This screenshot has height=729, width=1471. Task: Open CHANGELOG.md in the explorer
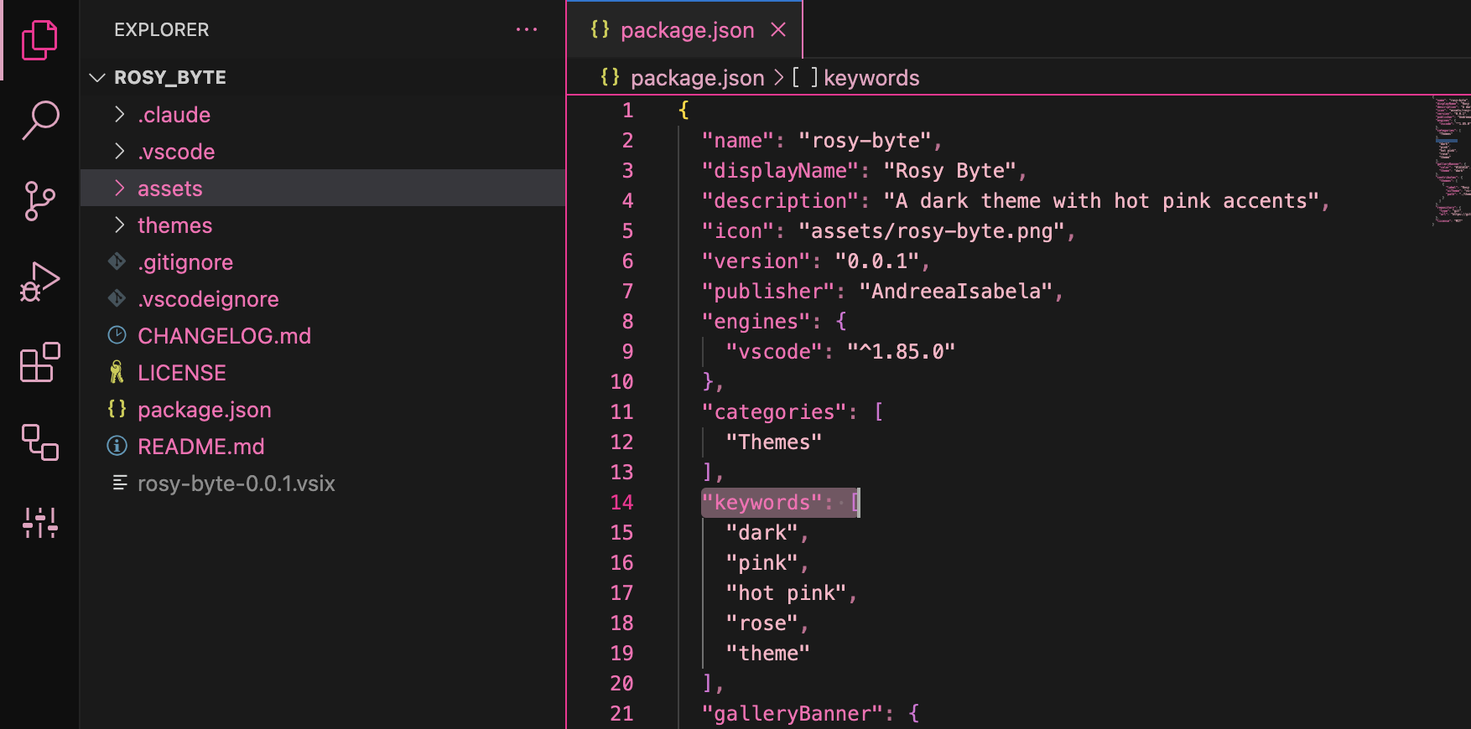(322, 336)
